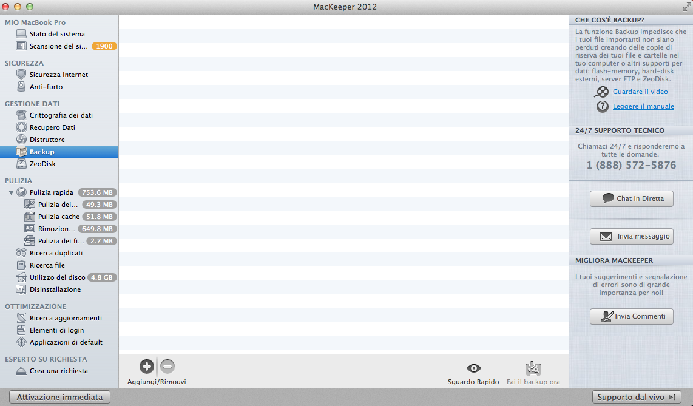Click the fullscreen arrows in title bar

686,7
